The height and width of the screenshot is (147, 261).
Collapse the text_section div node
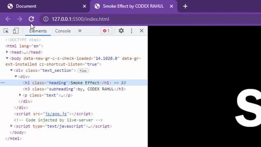(x=11, y=70)
